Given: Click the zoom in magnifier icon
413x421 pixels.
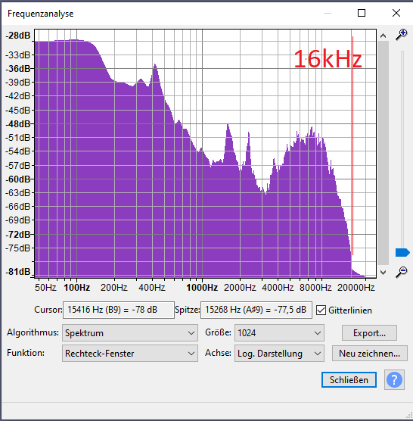Looking at the screenshot, I should 402,35.
